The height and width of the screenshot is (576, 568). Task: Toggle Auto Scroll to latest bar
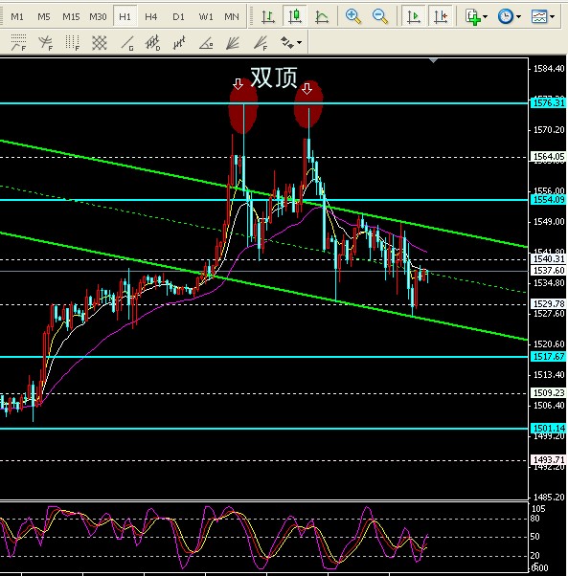tap(413, 16)
